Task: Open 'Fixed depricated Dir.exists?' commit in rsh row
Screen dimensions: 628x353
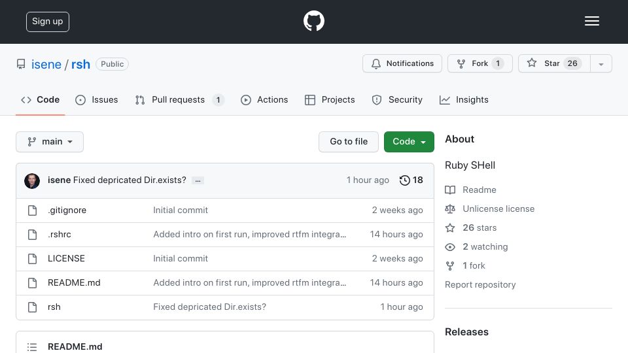Action: (210, 307)
